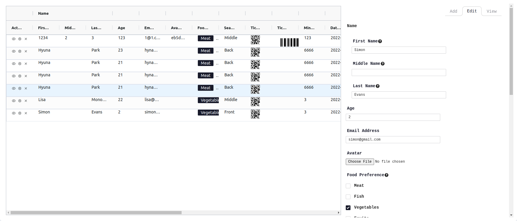Screen dimensions: 517x221
Task: Click the Email Address input field
Action: [393, 140]
